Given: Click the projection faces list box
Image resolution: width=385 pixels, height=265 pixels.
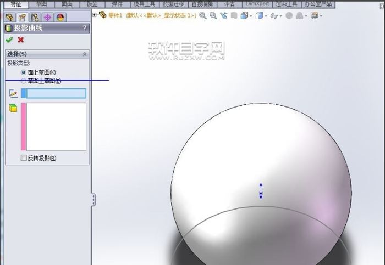Looking at the screenshot, I should click(x=56, y=126).
